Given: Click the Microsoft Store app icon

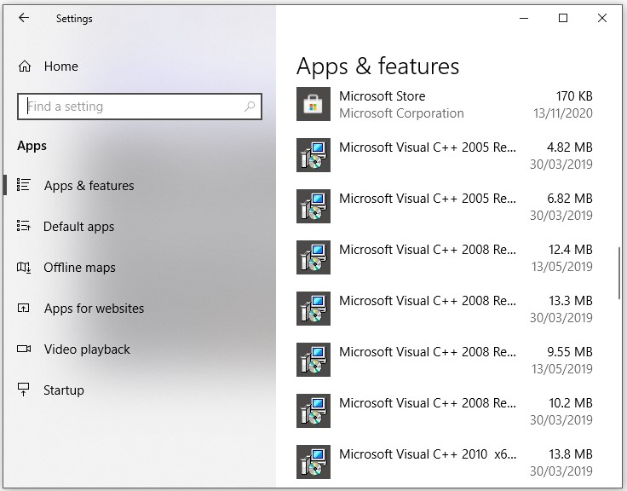Looking at the screenshot, I should 313,104.
